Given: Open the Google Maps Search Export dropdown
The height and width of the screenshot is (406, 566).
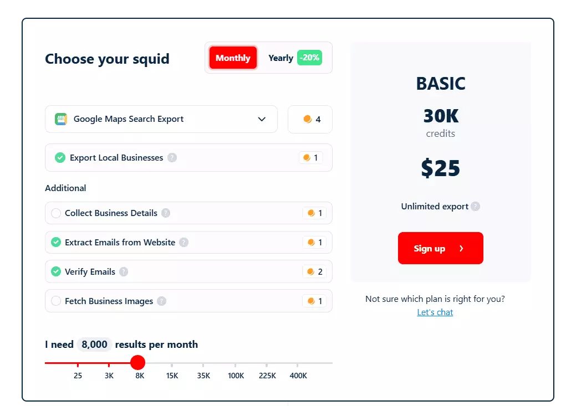Looking at the screenshot, I should (261, 119).
